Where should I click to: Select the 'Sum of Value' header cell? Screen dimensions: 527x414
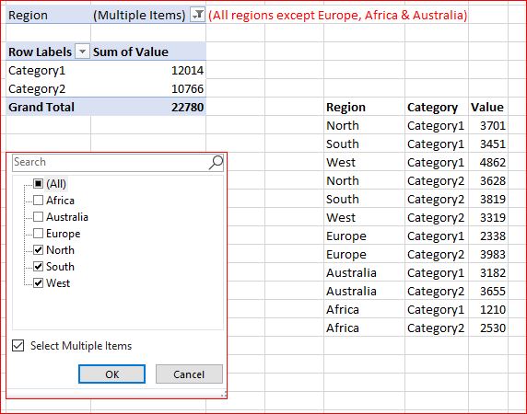[x=148, y=52]
